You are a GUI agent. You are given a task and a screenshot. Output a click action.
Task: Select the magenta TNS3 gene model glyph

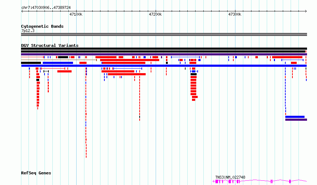coord(260,181)
